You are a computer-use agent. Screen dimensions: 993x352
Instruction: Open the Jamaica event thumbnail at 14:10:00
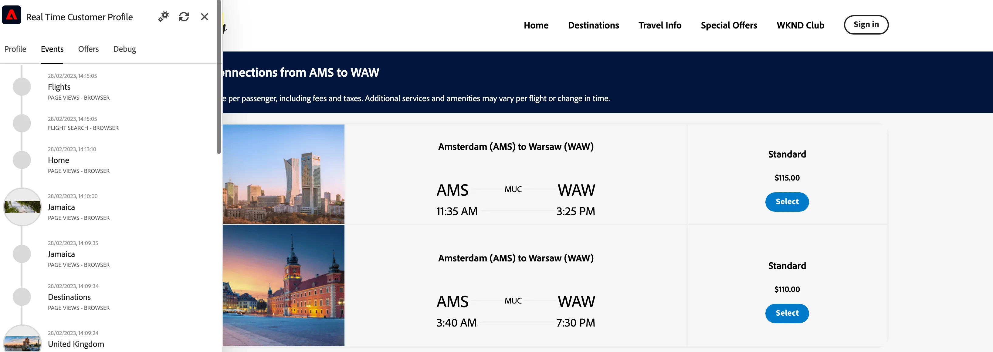[x=22, y=207]
